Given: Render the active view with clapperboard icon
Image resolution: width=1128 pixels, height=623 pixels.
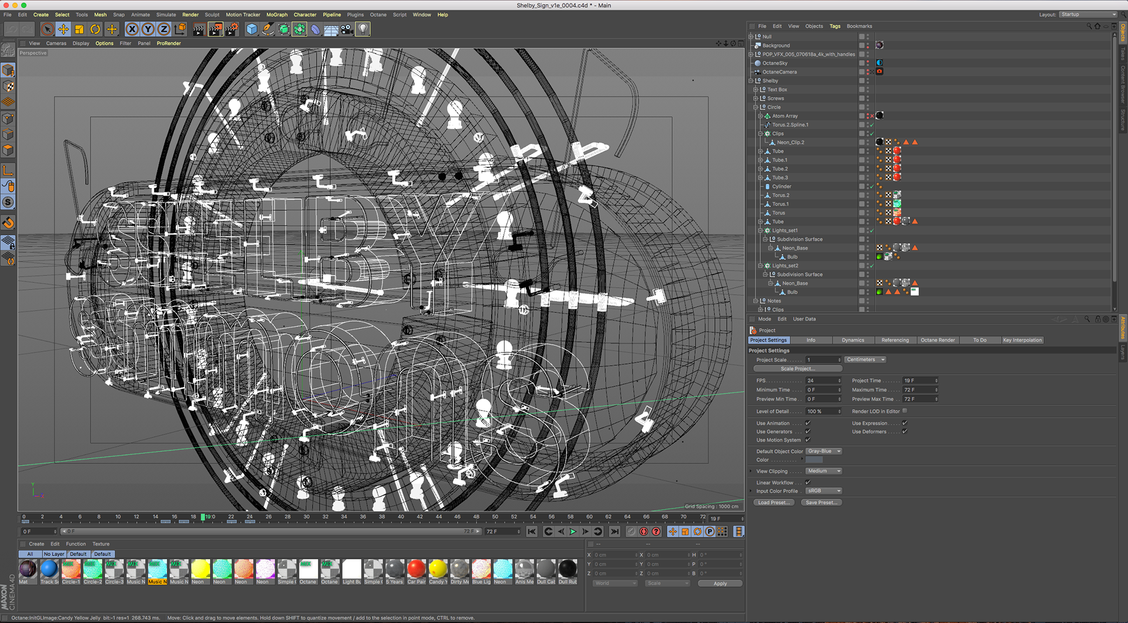Looking at the screenshot, I should click(199, 29).
